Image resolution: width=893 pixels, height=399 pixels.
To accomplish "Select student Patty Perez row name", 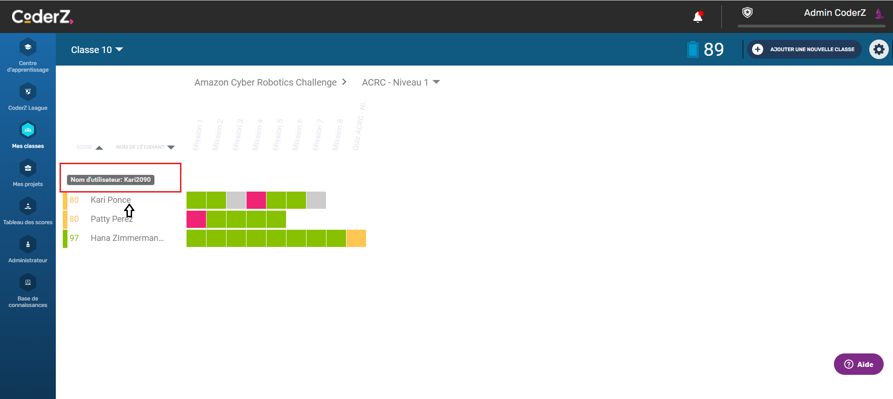I will tap(112, 219).
